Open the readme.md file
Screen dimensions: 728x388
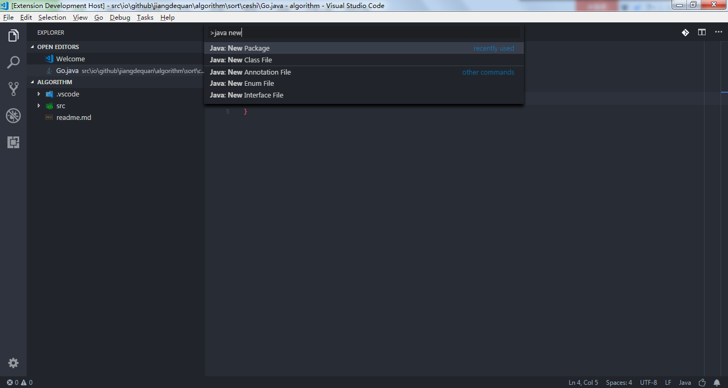click(116, 117)
